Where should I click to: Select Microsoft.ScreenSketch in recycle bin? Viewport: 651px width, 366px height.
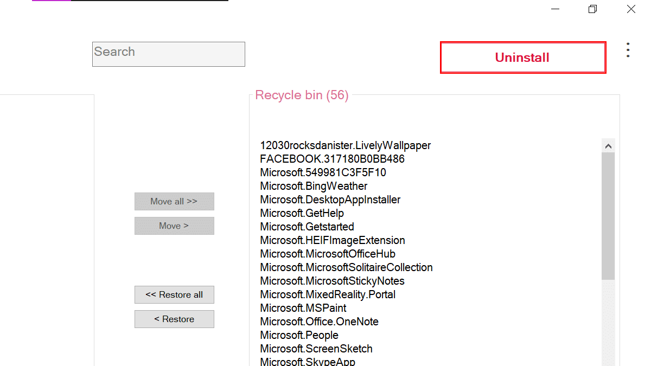click(x=316, y=349)
